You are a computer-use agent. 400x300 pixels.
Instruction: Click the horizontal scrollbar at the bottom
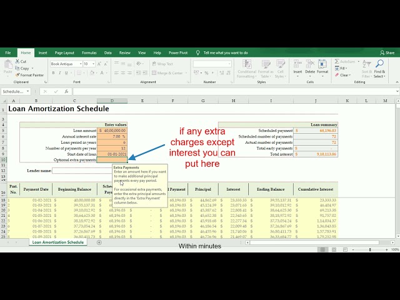point(314,242)
